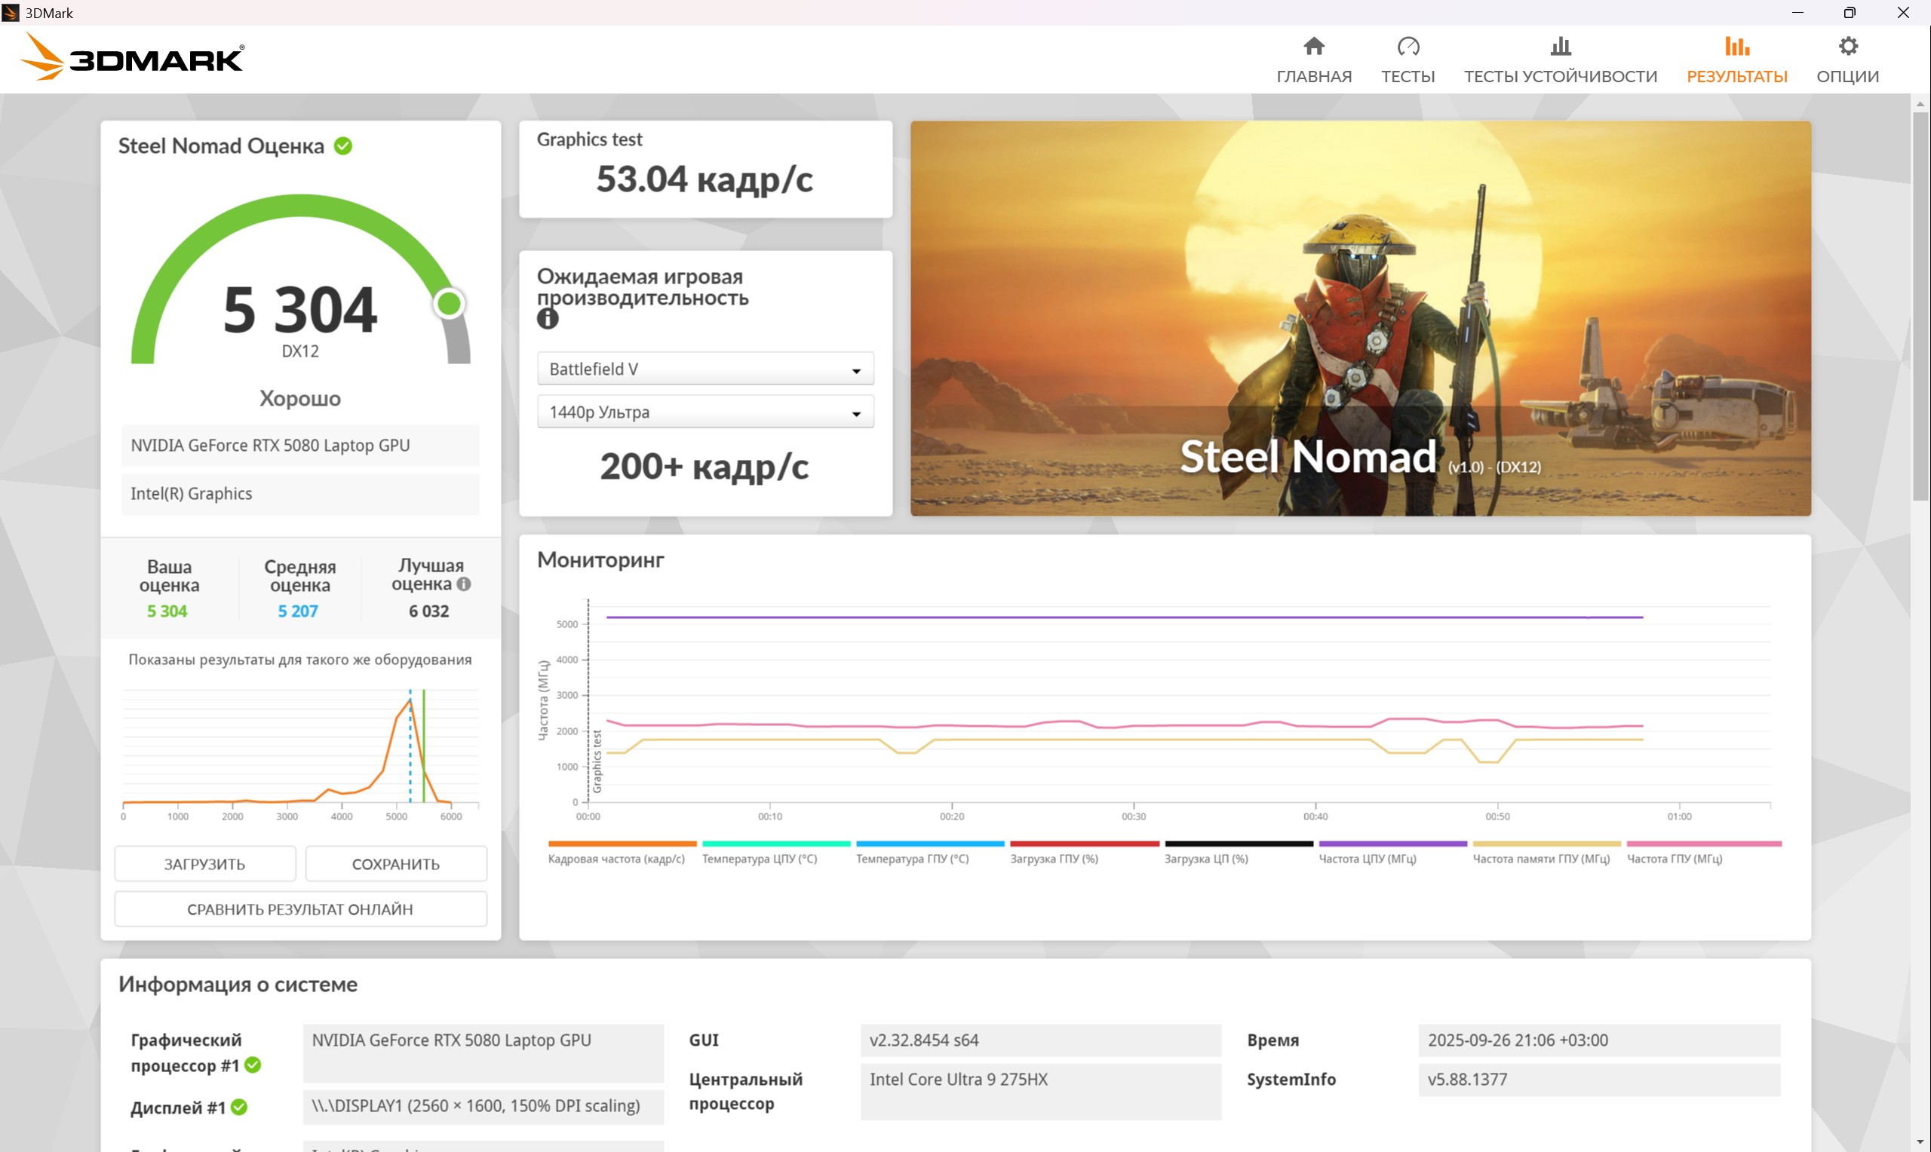Close the 3DMark window
This screenshot has width=1931, height=1152.
point(1903,12)
